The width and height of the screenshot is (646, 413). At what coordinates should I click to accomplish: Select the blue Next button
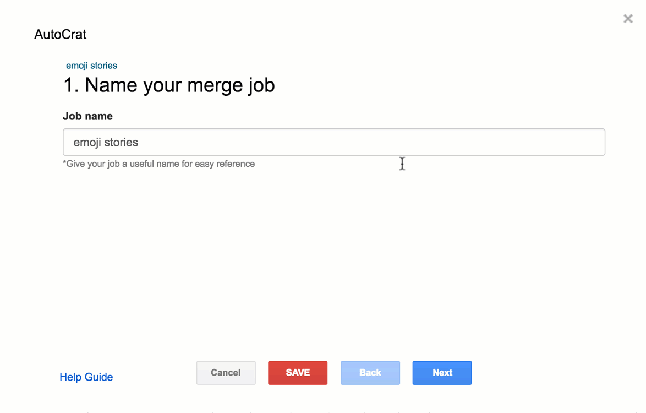tap(442, 373)
